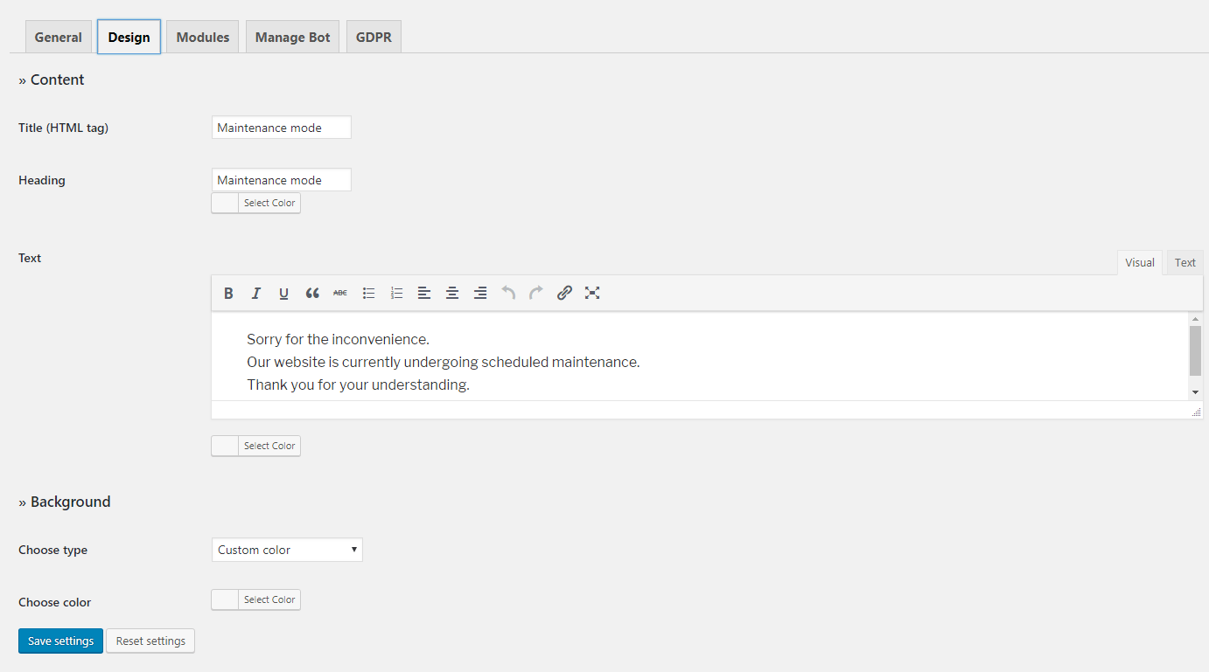This screenshot has width=1209, height=672.
Task: Insert a blockquote in the editor
Action: click(x=312, y=294)
